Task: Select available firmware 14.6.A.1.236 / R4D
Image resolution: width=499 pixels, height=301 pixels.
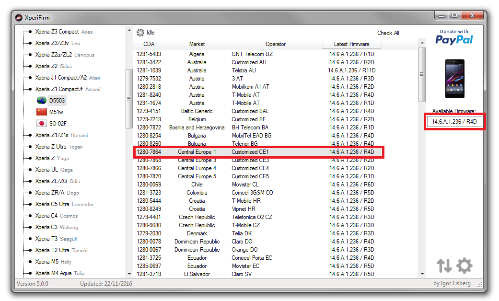Action: pyautogui.click(x=454, y=122)
